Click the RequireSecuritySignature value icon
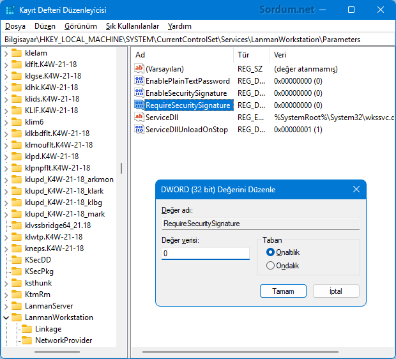Viewport: 396px width, 359px height. coord(139,105)
